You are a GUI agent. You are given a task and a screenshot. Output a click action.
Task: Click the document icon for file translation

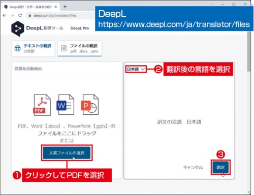point(63,48)
